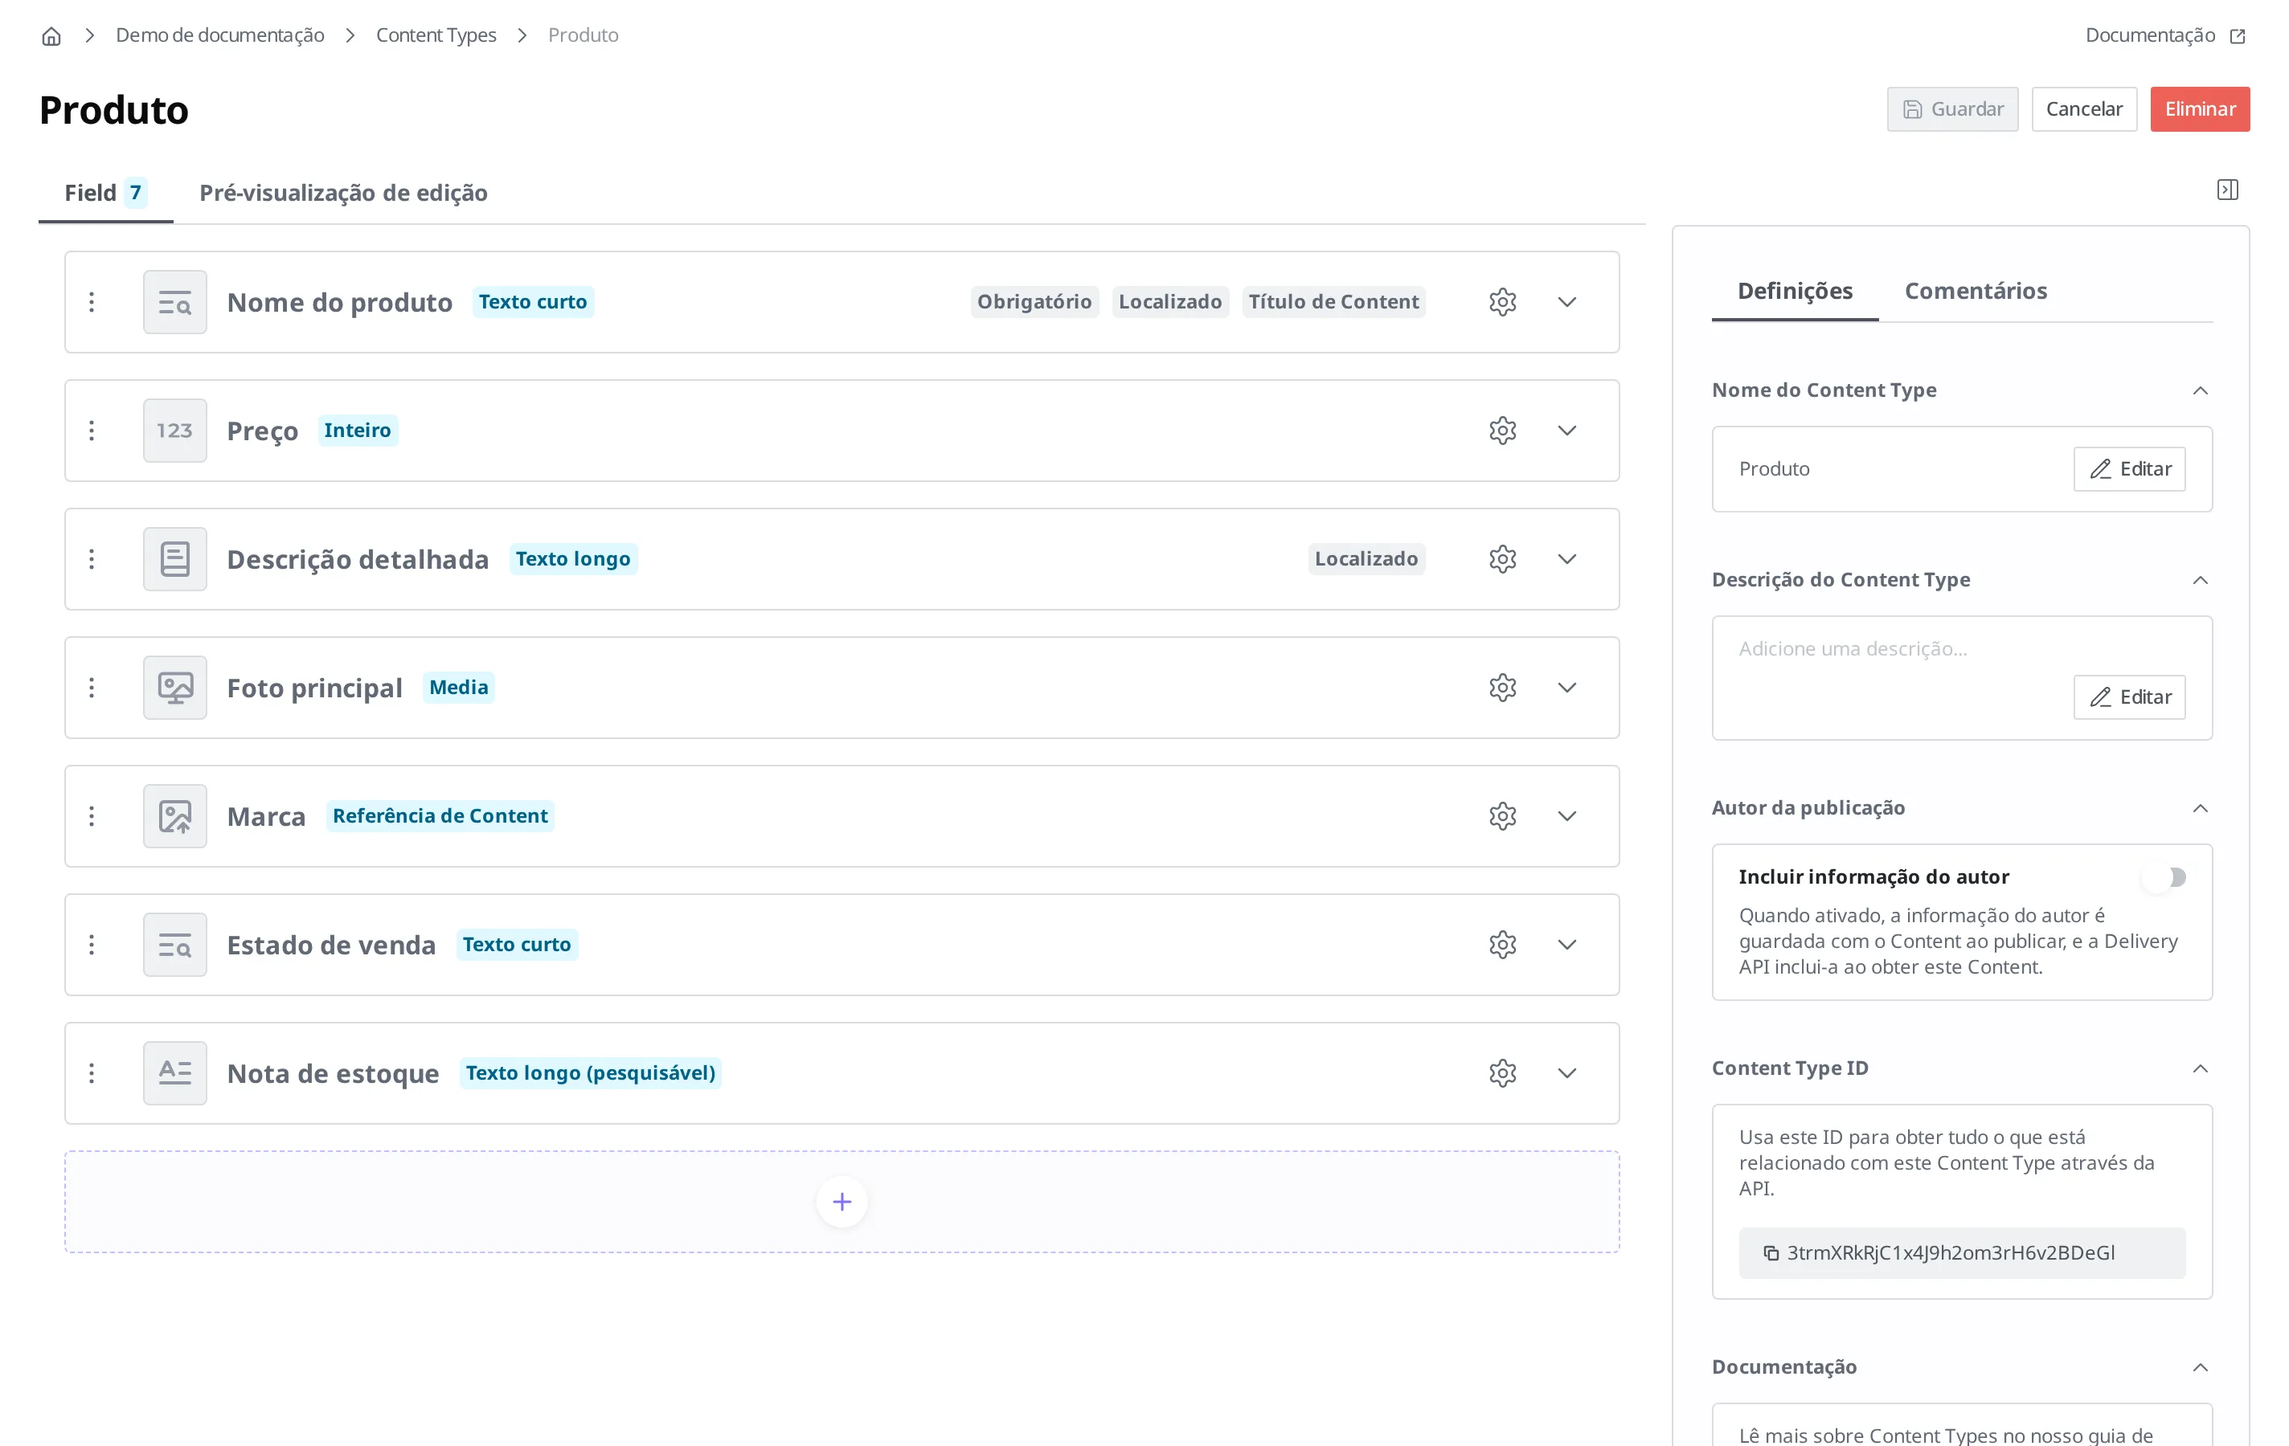Open the Nome do produto options dots menu
The height and width of the screenshot is (1446, 2289).
pyautogui.click(x=92, y=302)
